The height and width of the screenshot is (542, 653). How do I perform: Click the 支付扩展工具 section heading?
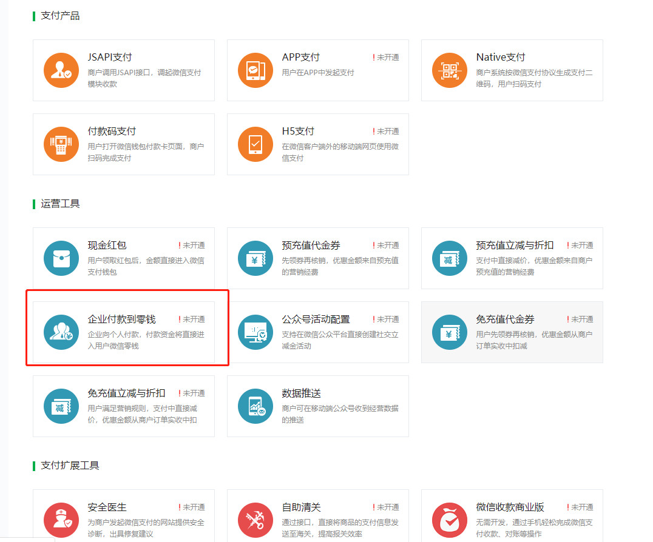[x=70, y=466]
